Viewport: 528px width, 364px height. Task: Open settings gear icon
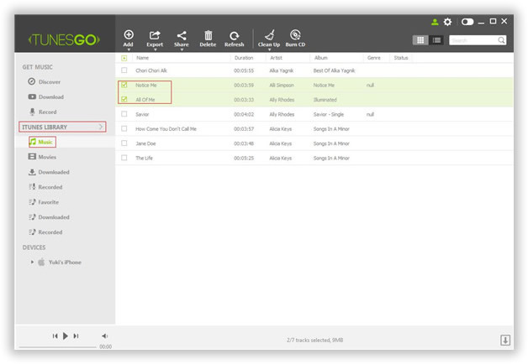(447, 22)
